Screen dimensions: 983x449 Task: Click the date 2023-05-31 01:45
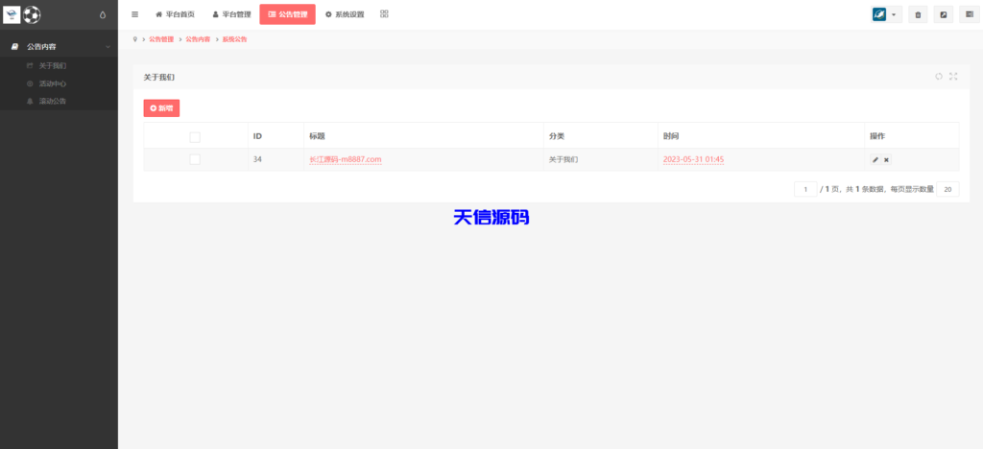pyautogui.click(x=693, y=159)
